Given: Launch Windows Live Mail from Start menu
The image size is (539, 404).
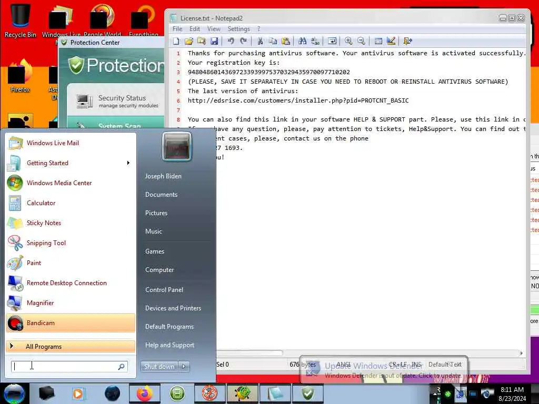Looking at the screenshot, I should [x=71, y=143].
